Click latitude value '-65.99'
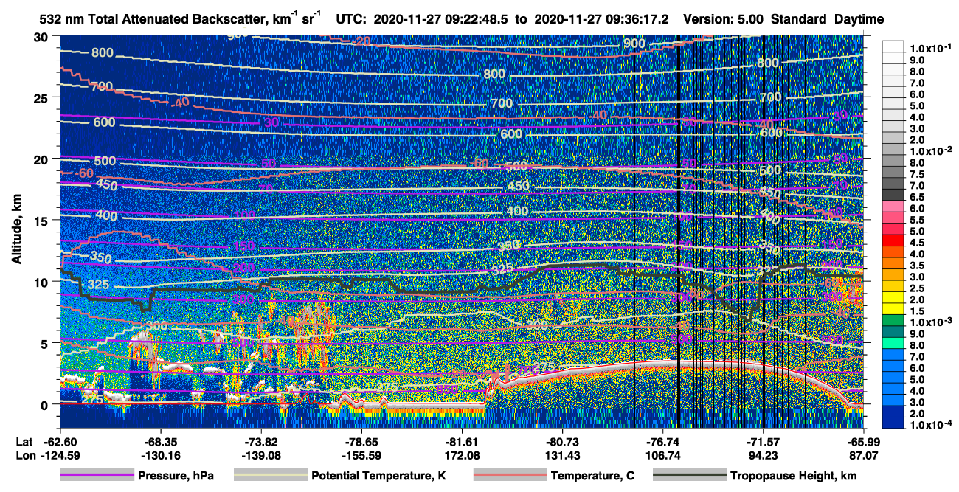The width and height of the screenshot is (959, 492). (864, 441)
